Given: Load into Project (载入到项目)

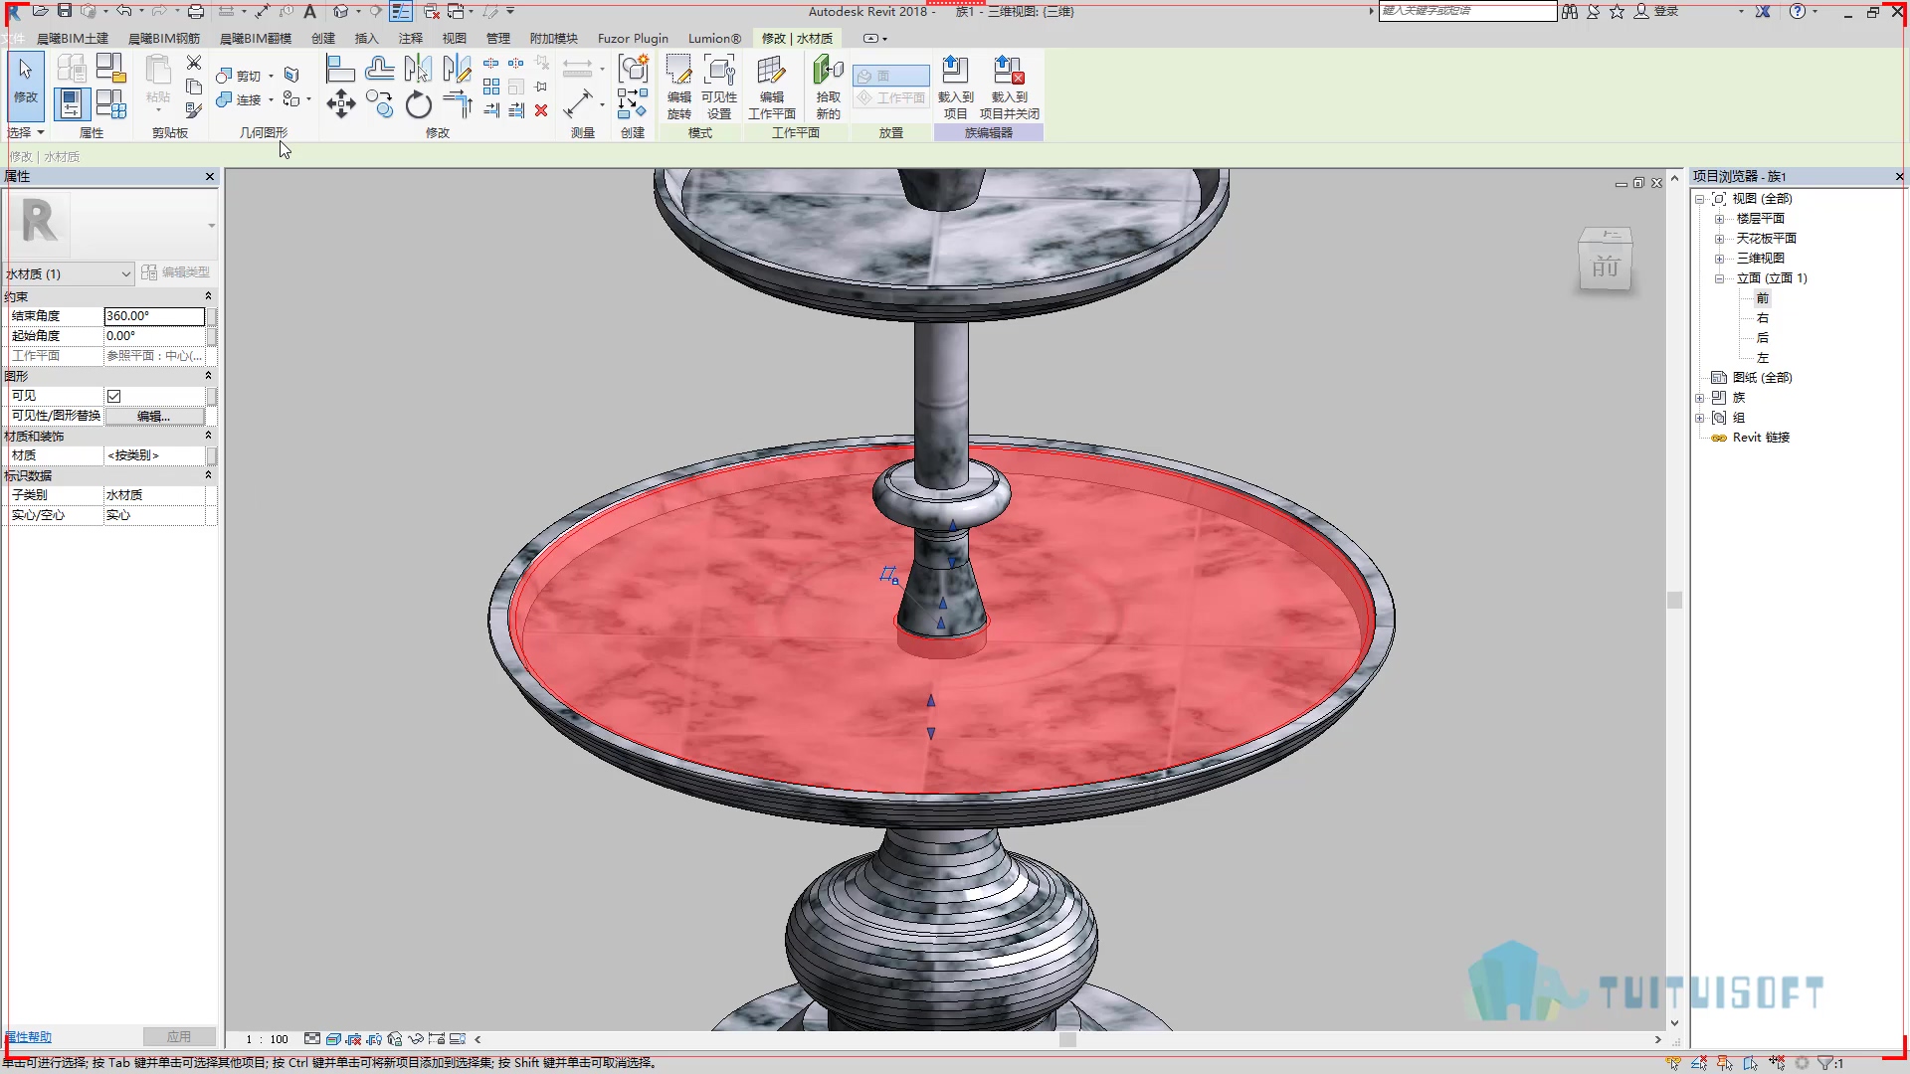Looking at the screenshot, I should [955, 88].
